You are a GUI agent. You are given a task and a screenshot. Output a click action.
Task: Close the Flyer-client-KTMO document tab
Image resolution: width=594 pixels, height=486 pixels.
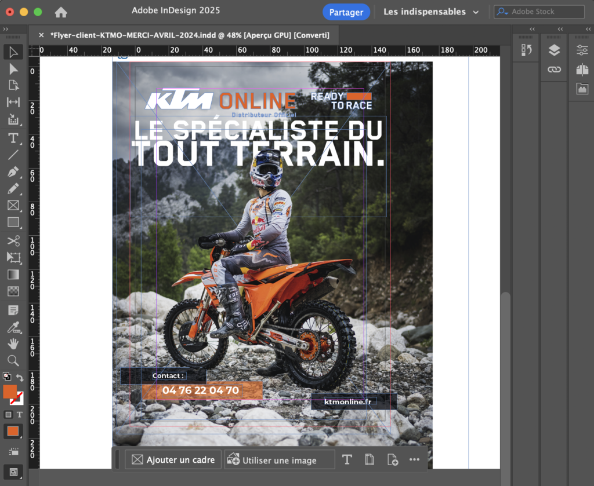point(41,35)
